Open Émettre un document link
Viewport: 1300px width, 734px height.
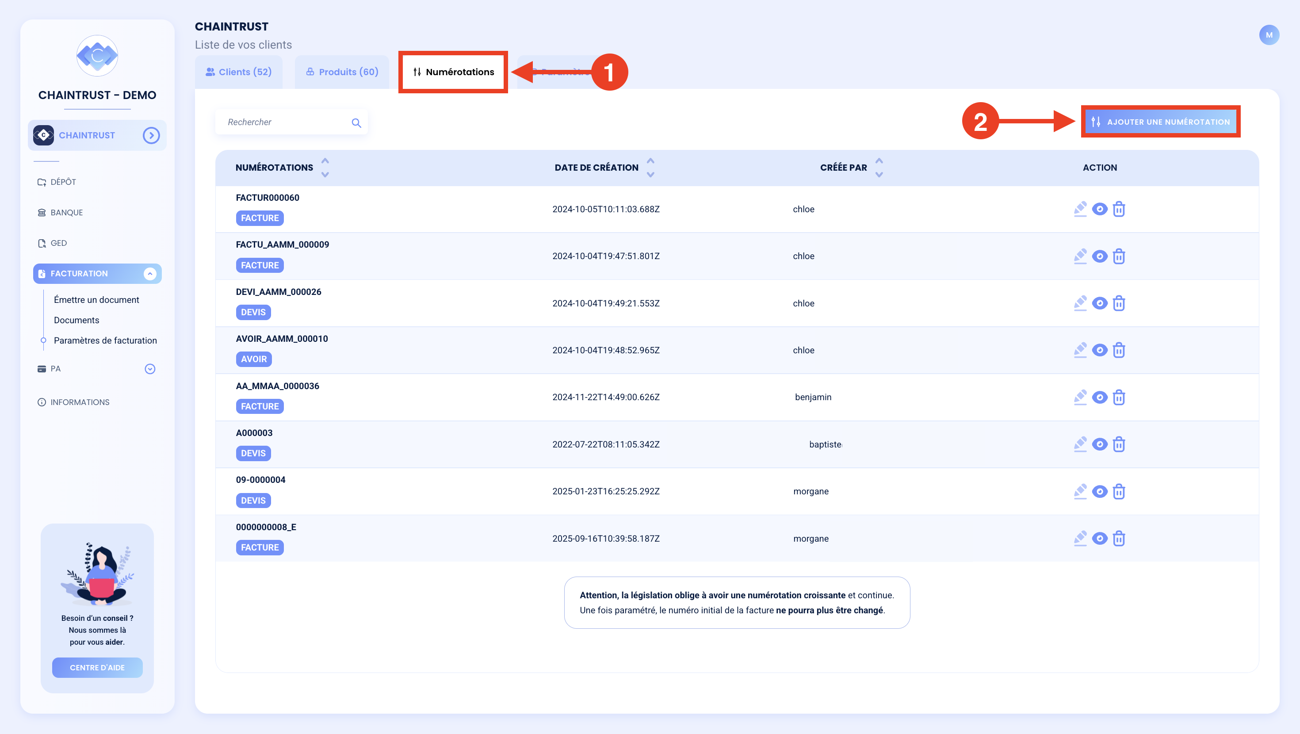point(96,300)
